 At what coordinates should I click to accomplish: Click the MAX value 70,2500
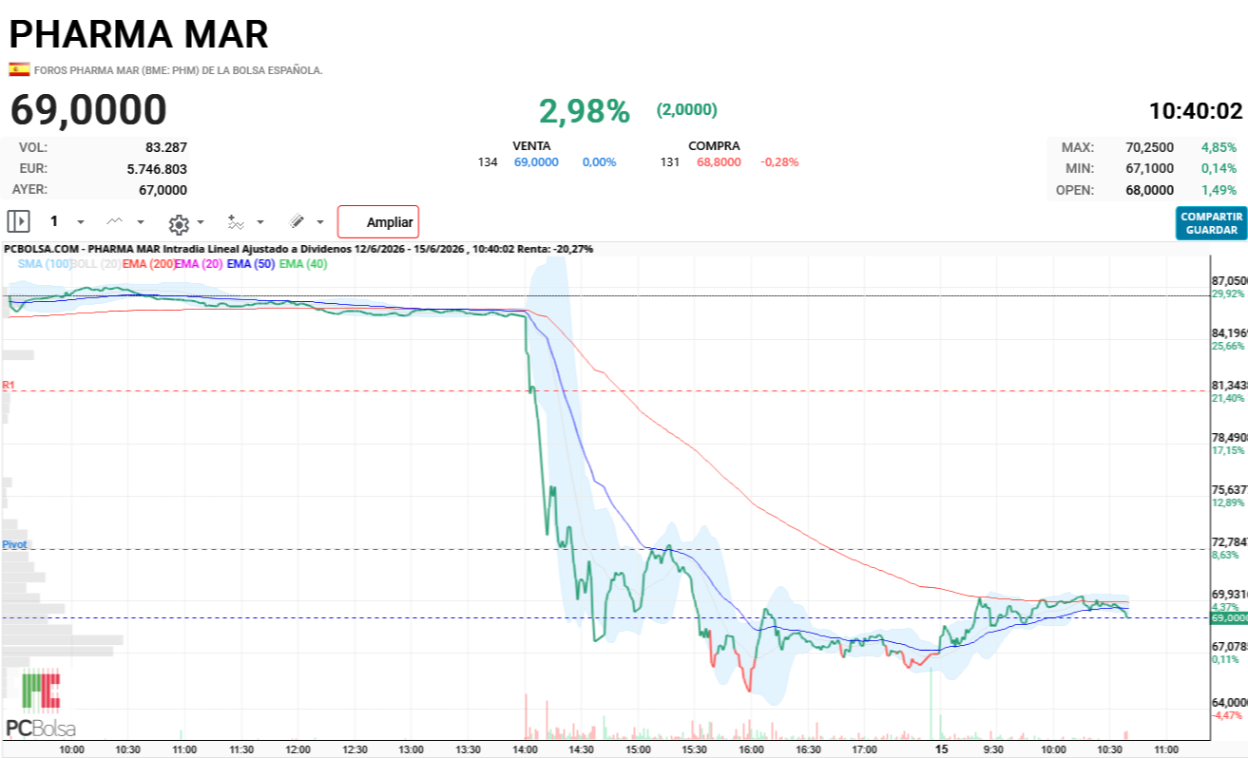[x=1148, y=147]
